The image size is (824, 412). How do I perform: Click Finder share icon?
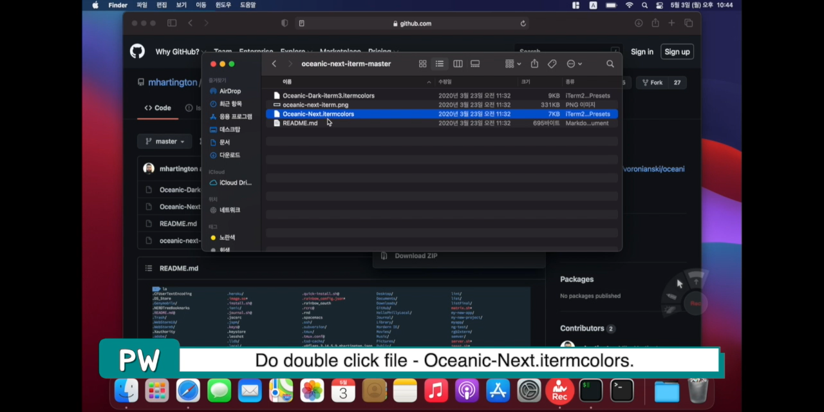point(534,64)
